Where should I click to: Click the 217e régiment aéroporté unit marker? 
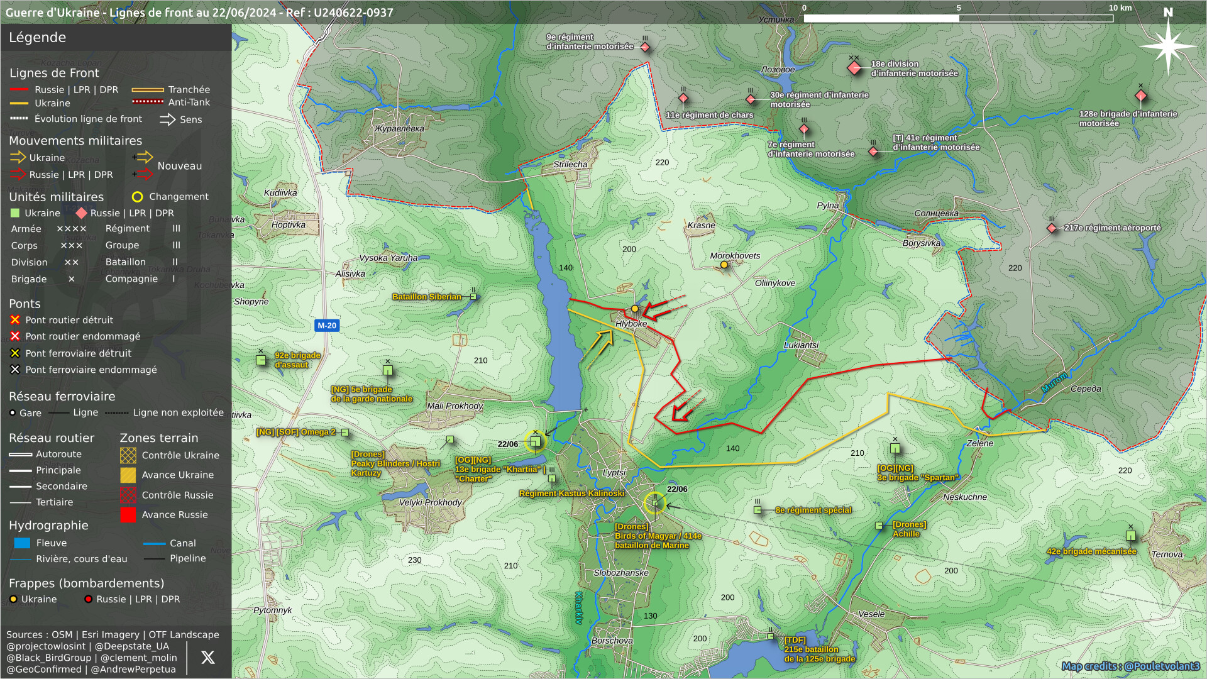coord(1052,228)
